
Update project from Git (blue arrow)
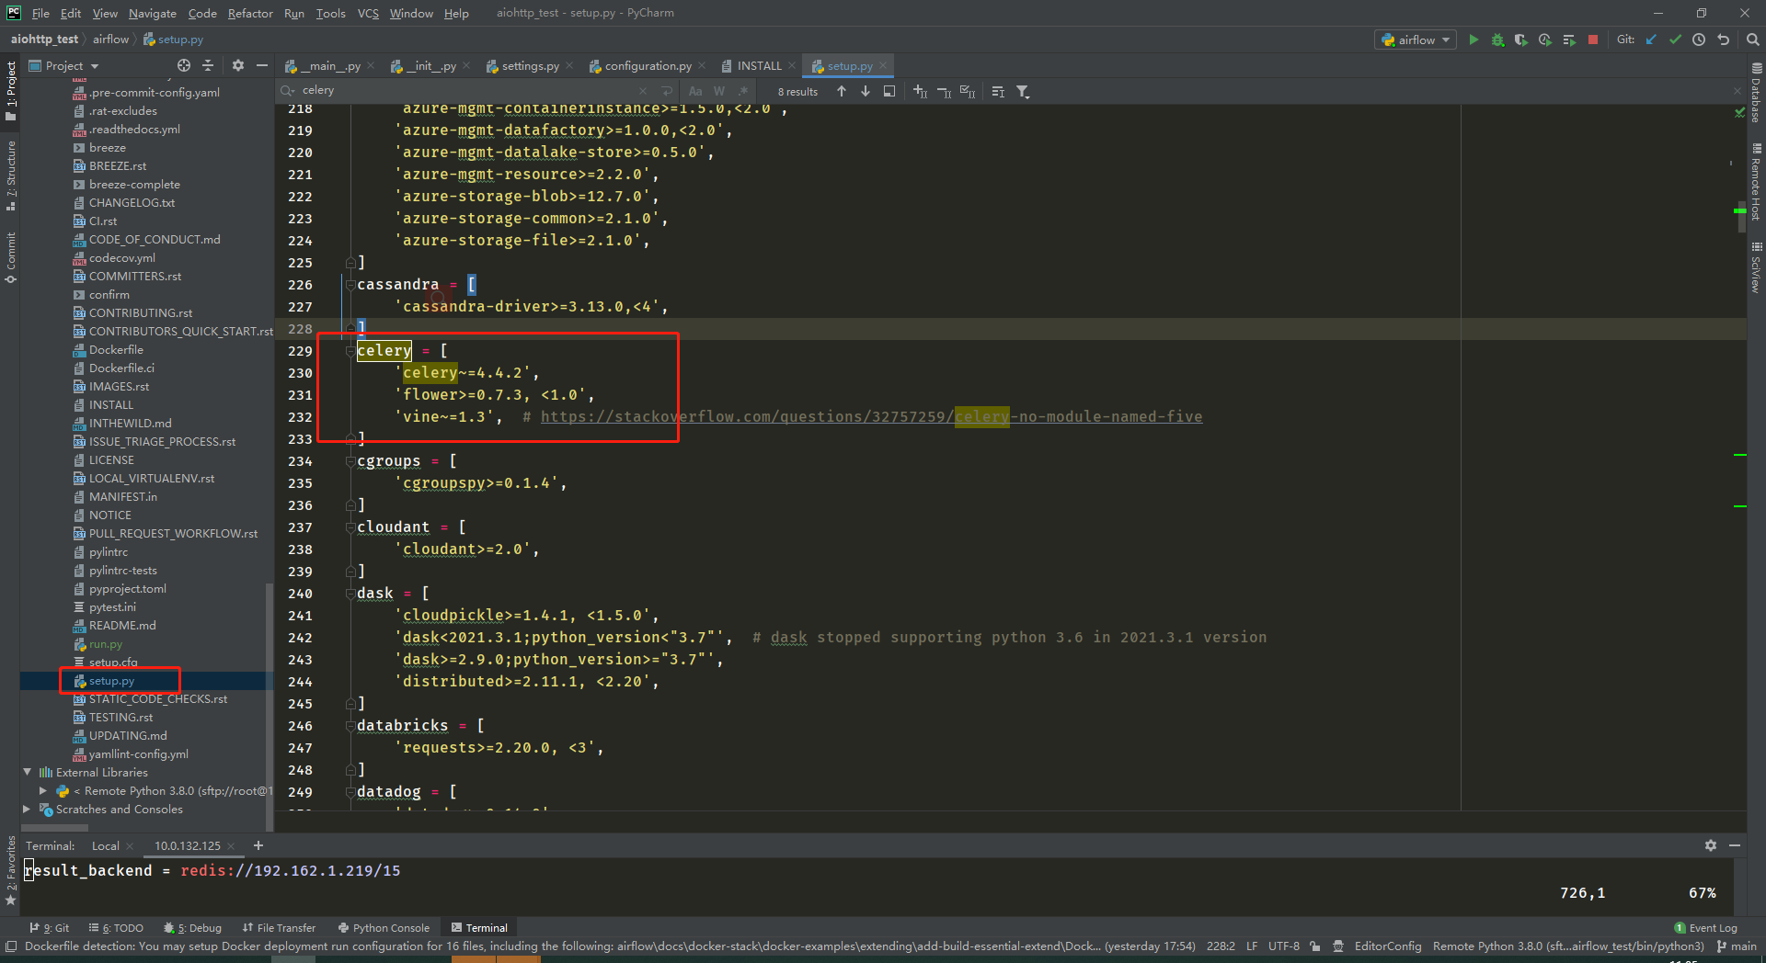(x=1651, y=40)
